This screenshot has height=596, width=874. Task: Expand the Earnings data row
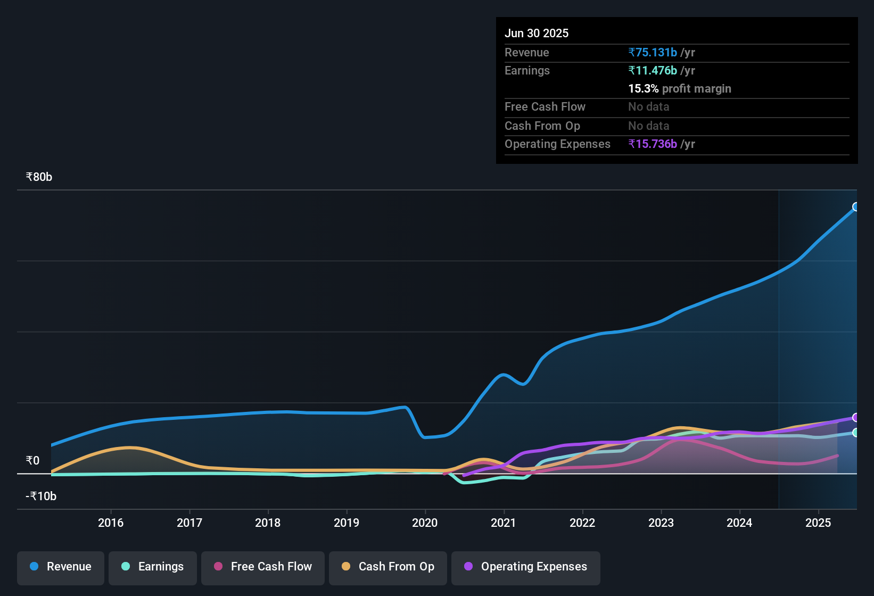point(527,70)
